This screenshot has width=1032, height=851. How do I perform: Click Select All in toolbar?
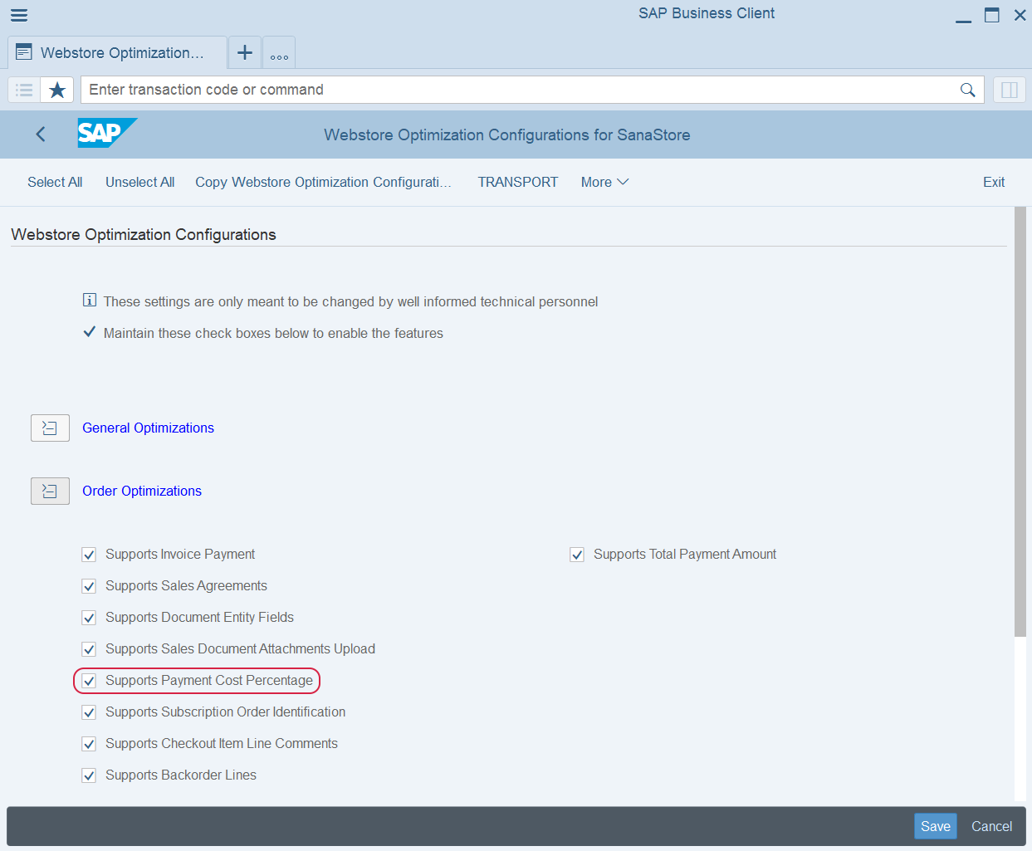coord(55,182)
